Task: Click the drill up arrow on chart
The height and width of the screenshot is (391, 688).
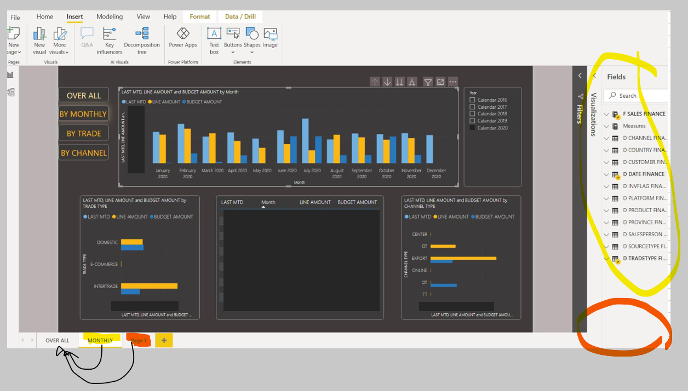Action: (375, 82)
